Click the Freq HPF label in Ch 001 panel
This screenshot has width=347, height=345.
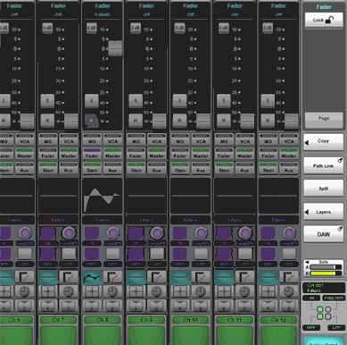335,298
